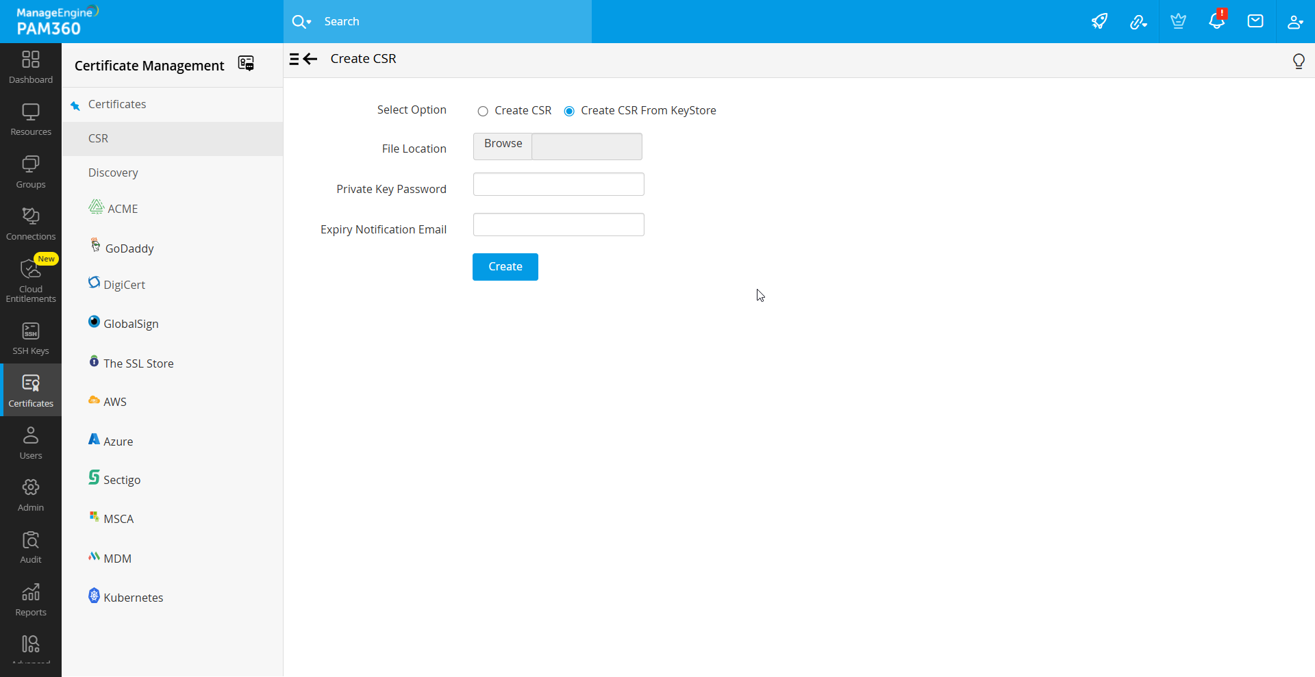The height and width of the screenshot is (677, 1315).
Task: Open the Dashboard section
Action: click(31, 68)
